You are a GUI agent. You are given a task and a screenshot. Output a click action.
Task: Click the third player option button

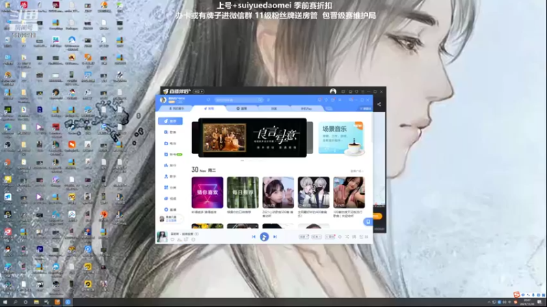[330, 237]
